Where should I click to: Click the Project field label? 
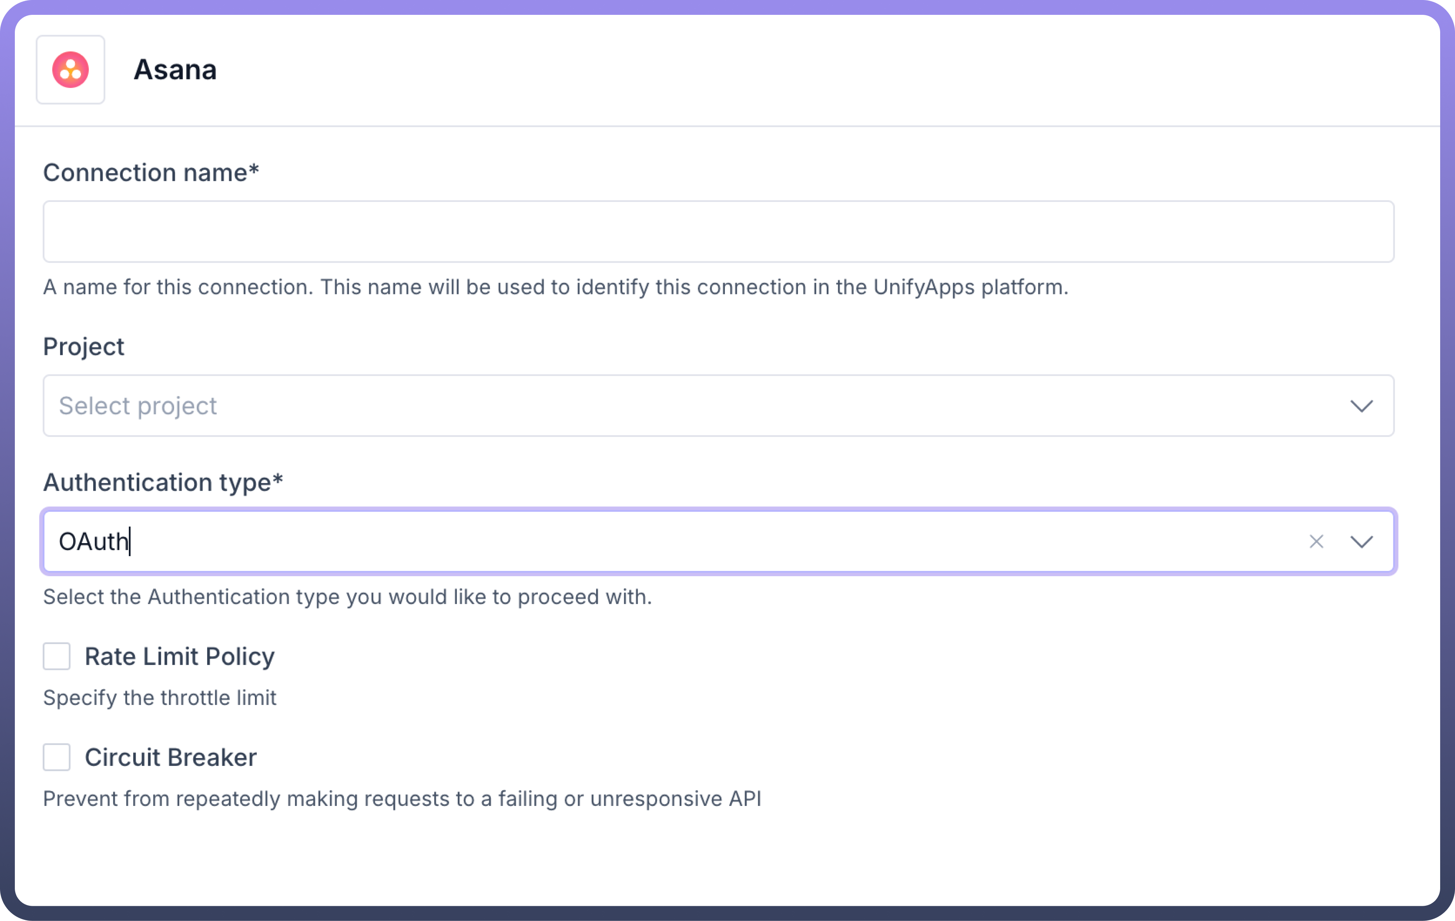point(84,347)
